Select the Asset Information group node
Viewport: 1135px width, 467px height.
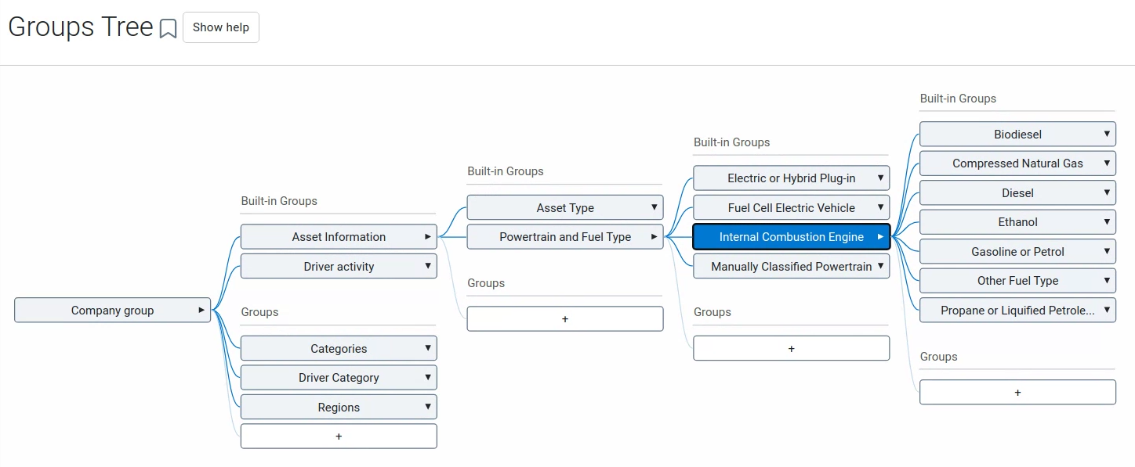[x=338, y=237]
